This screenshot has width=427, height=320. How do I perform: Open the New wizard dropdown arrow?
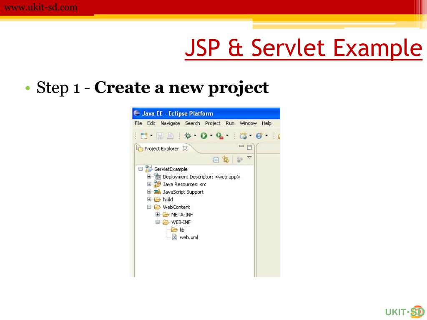[x=151, y=135]
